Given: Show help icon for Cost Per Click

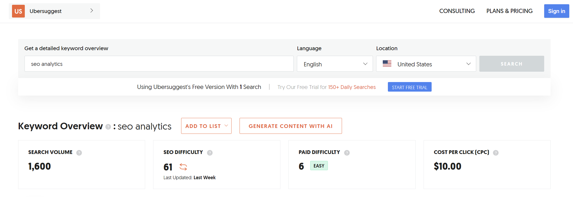Looking at the screenshot, I should [496, 153].
